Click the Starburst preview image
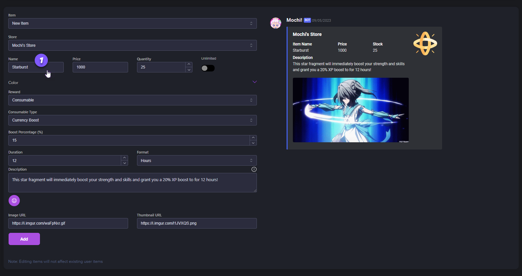This screenshot has width=522, height=276. [351, 110]
